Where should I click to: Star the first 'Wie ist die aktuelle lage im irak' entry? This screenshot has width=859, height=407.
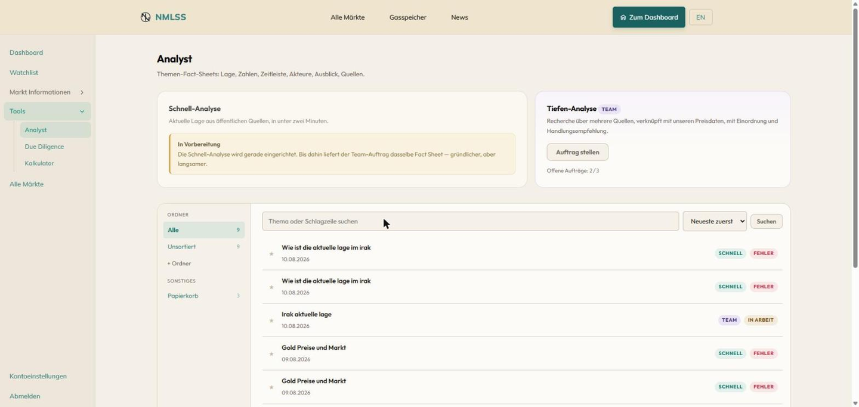coord(271,254)
